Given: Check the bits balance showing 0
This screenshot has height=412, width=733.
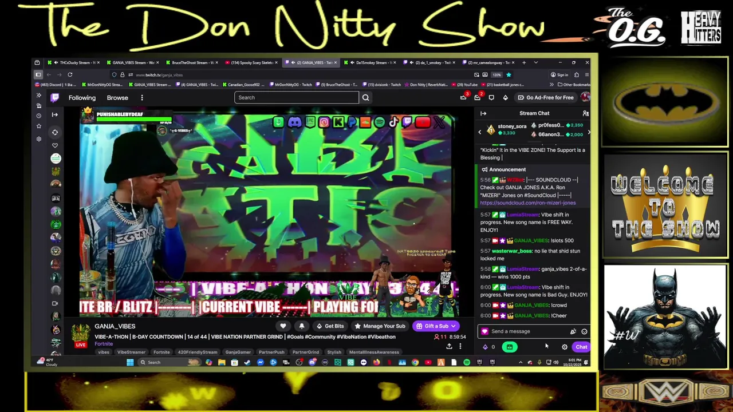Looking at the screenshot, I should pyautogui.click(x=488, y=347).
